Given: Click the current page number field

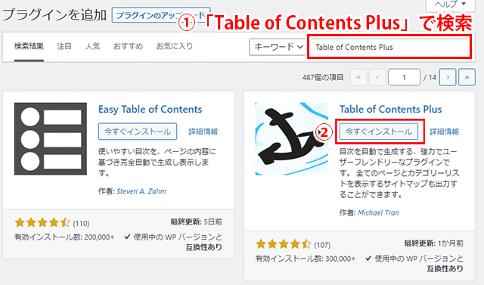Looking at the screenshot, I should pos(404,77).
